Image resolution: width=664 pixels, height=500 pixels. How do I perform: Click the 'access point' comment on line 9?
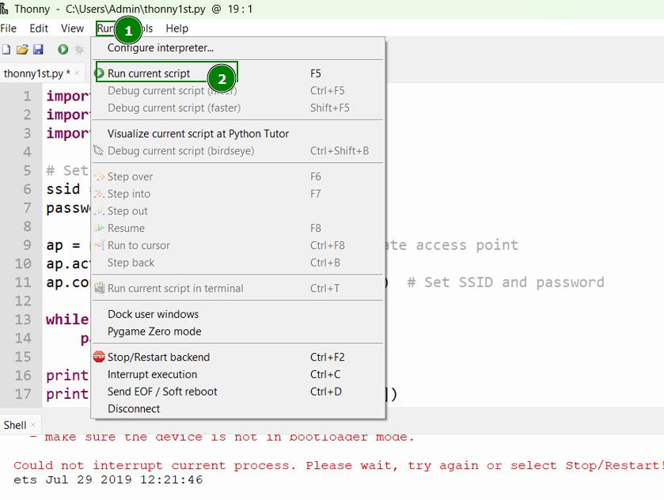click(467, 244)
